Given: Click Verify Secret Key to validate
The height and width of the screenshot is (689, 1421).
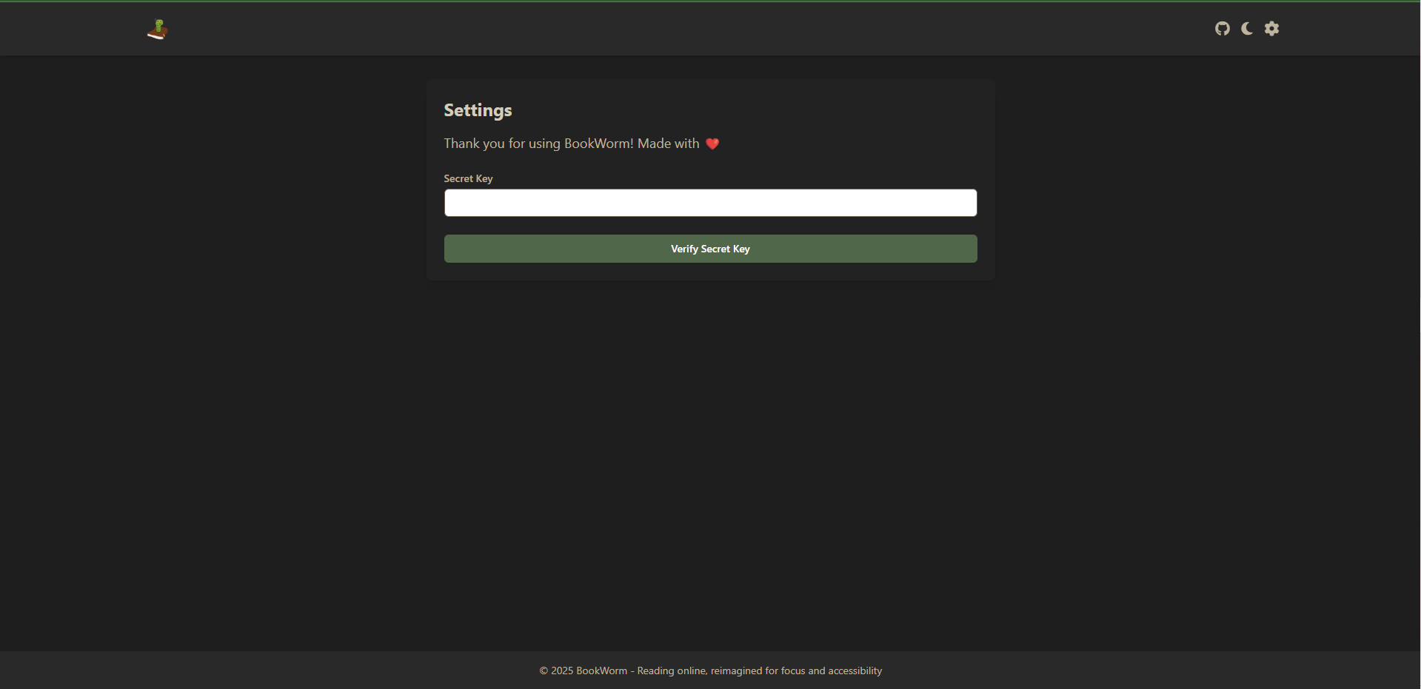Looking at the screenshot, I should tap(710, 248).
